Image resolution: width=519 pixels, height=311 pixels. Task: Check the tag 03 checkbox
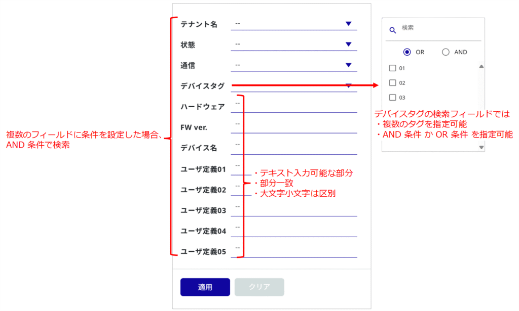393,98
